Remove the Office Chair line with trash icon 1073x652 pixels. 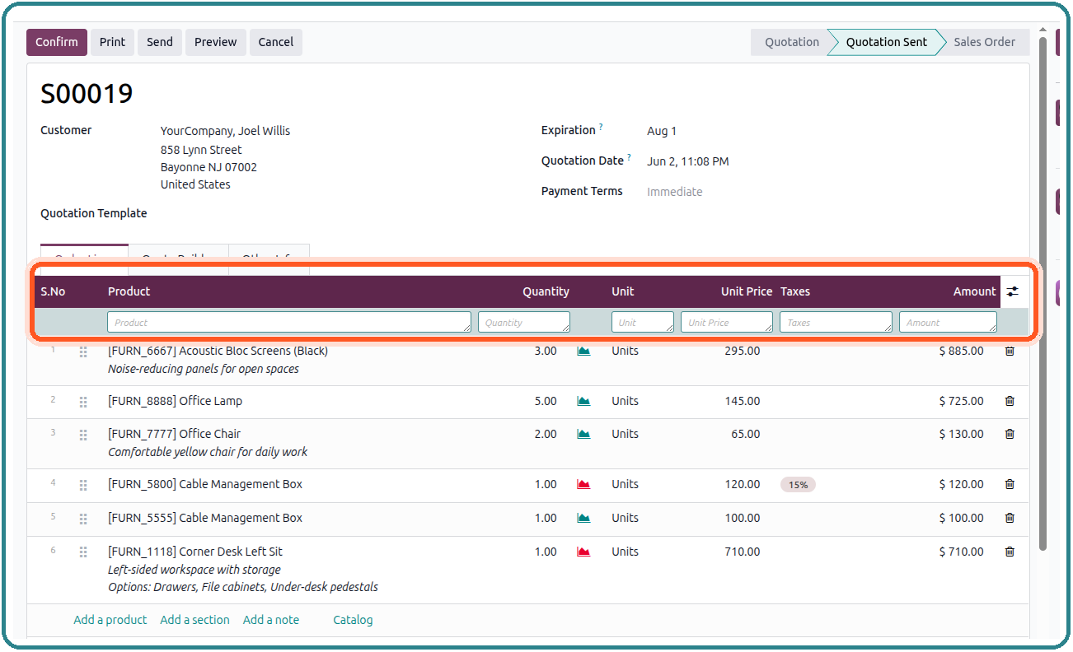(1010, 435)
